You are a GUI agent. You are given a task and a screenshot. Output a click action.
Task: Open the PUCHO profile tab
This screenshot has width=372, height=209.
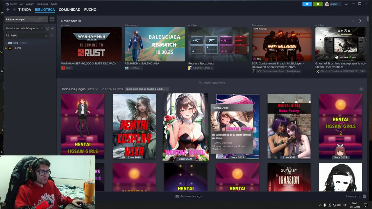coord(90,10)
